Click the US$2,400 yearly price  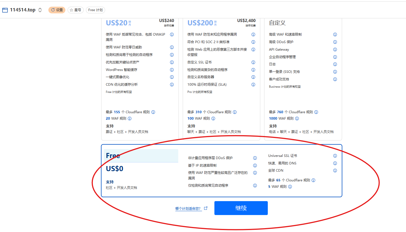click(x=246, y=21)
